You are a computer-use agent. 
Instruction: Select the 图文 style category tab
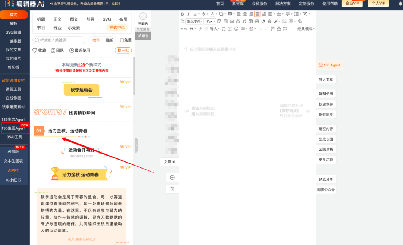point(74,19)
